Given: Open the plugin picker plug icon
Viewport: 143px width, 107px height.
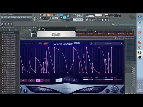Looking at the screenshot, I should pos(106,20).
